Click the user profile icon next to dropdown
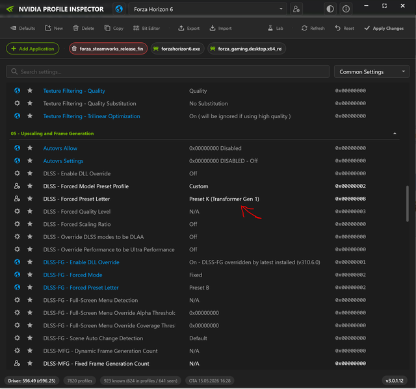This screenshot has height=389, width=416. tap(296, 9)
